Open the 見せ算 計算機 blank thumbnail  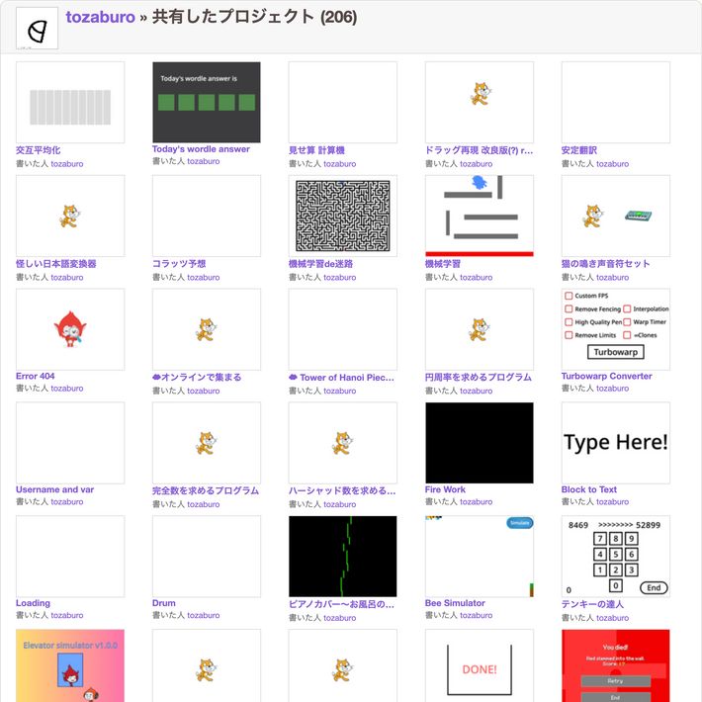[342, 103]
